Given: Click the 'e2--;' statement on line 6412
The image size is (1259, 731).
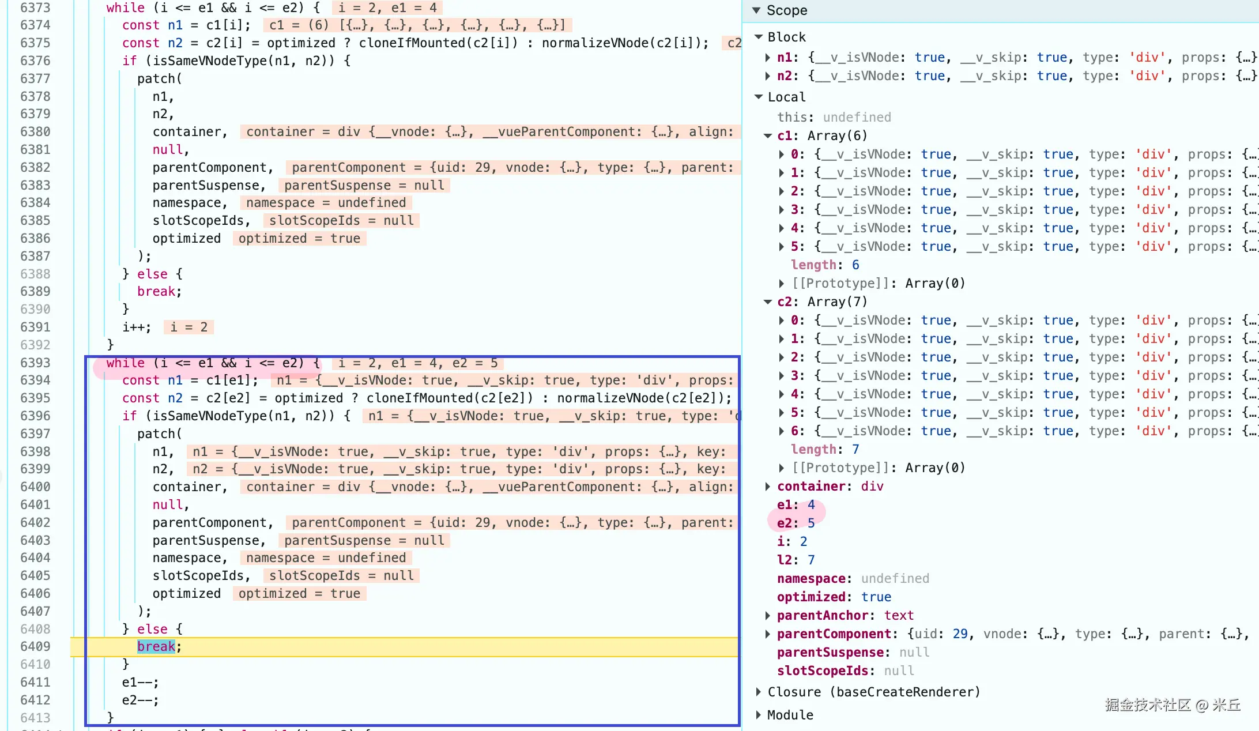Looking at the screenshot, I should point(141,700).
